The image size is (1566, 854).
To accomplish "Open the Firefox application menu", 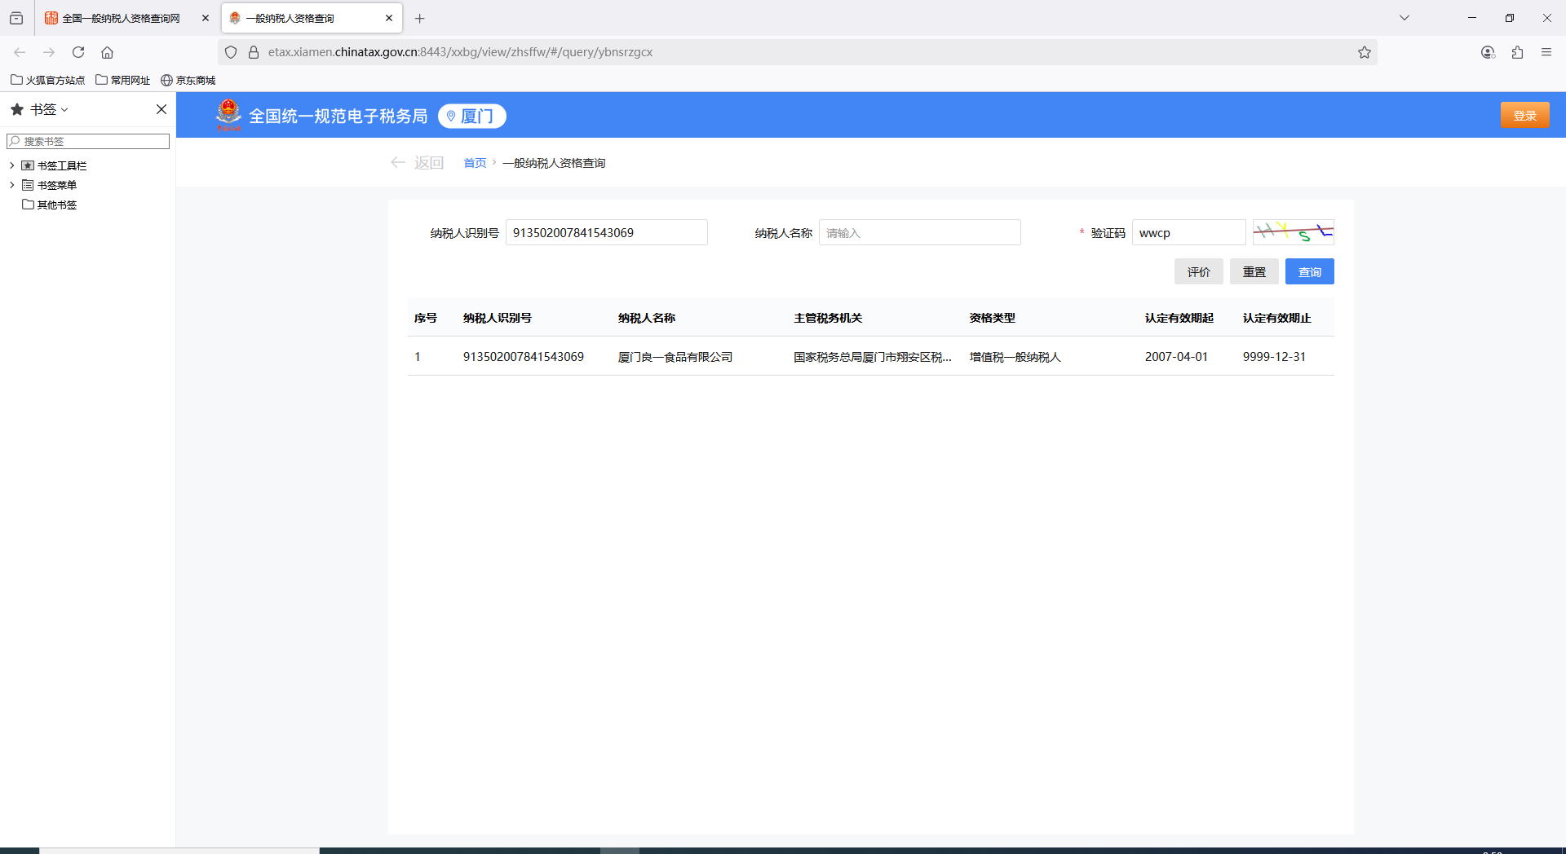I will tap(1546, 52).
